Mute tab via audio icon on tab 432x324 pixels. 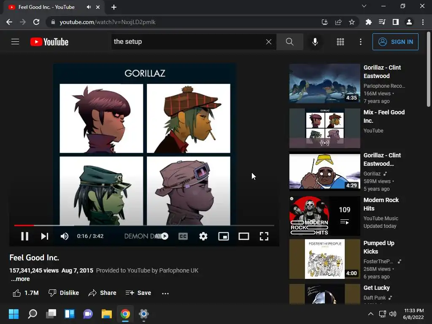pyautogui.click(x=89, y=7)
